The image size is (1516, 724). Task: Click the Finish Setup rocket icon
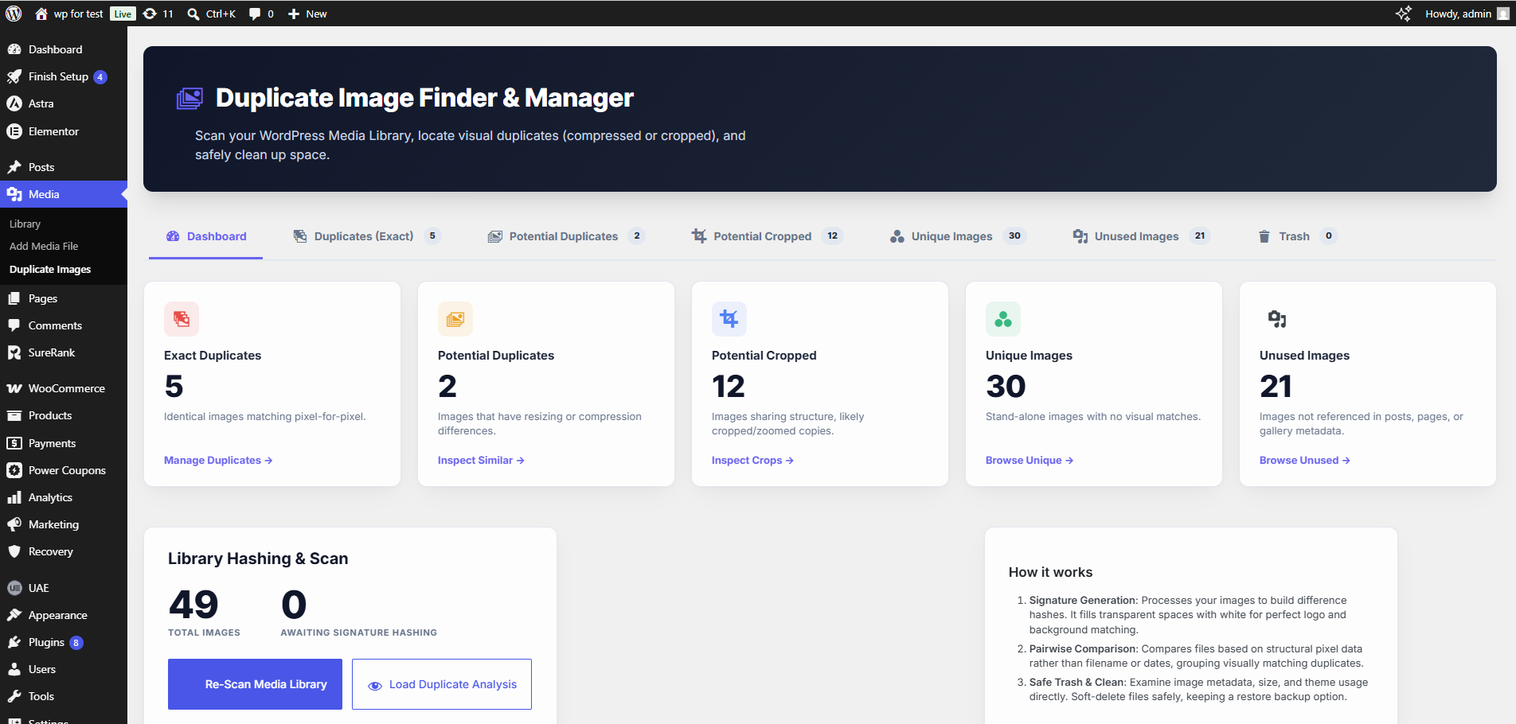tap(14, 76)
